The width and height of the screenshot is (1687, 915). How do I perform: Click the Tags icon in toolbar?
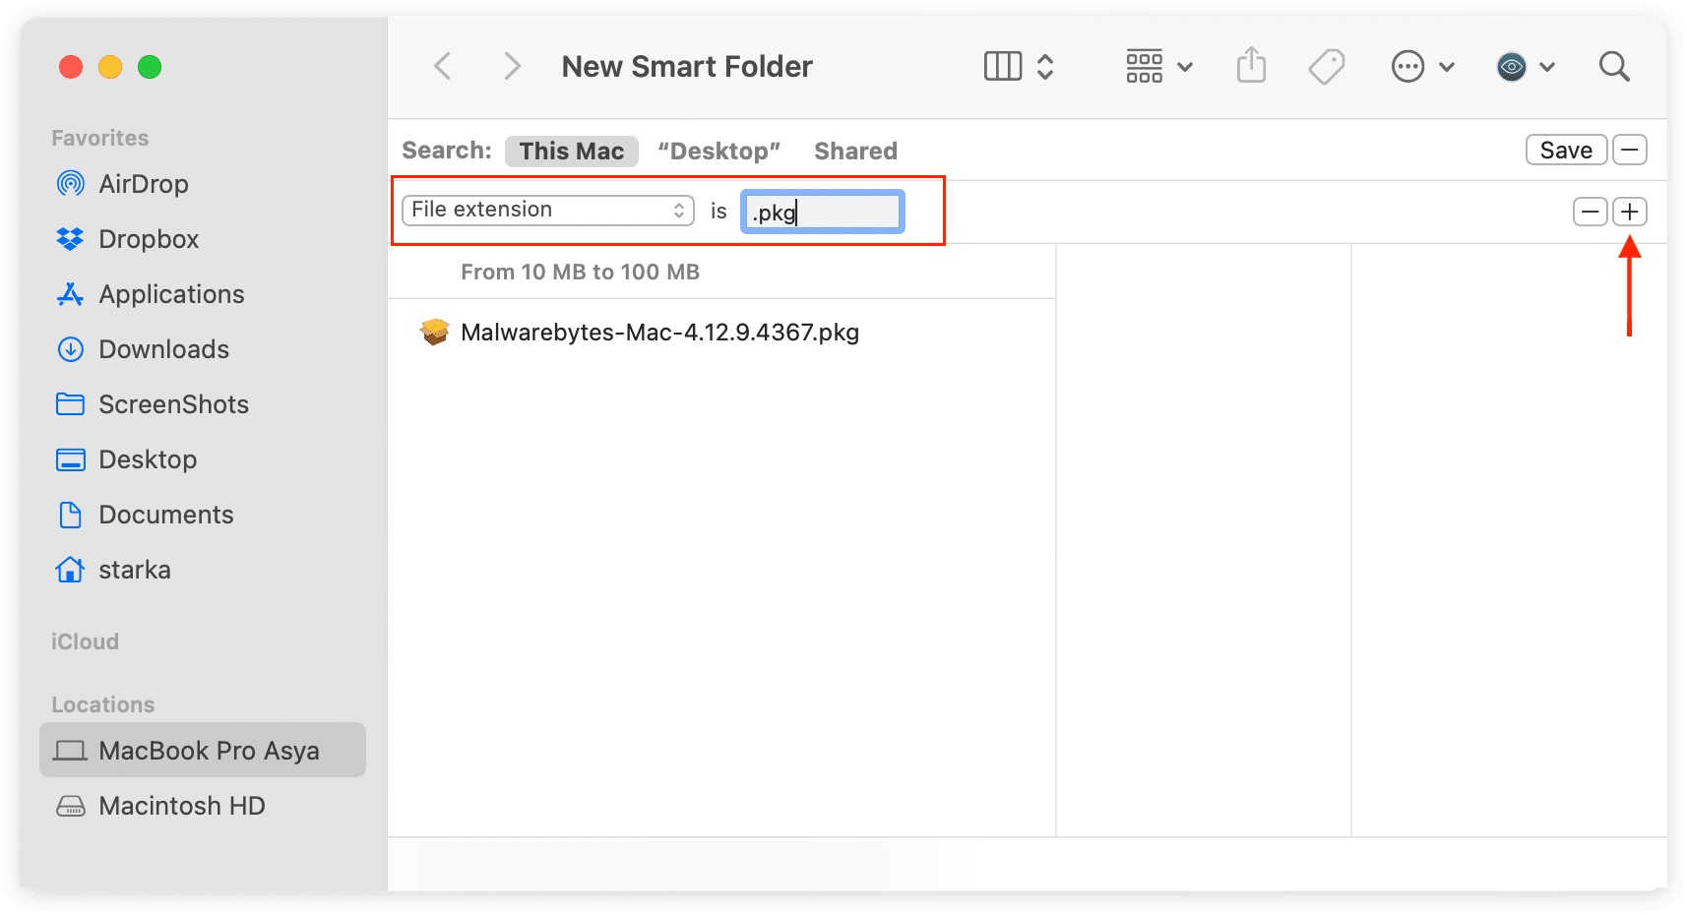point(1326,67)
